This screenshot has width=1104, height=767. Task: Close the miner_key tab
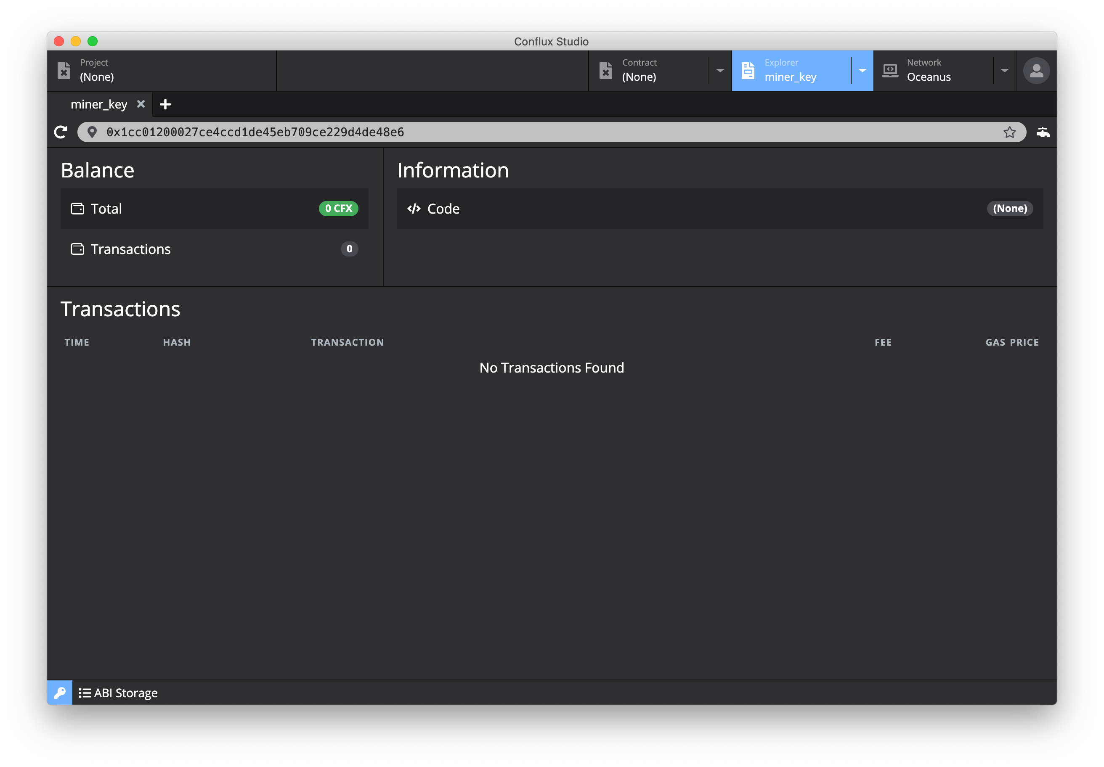141,104
